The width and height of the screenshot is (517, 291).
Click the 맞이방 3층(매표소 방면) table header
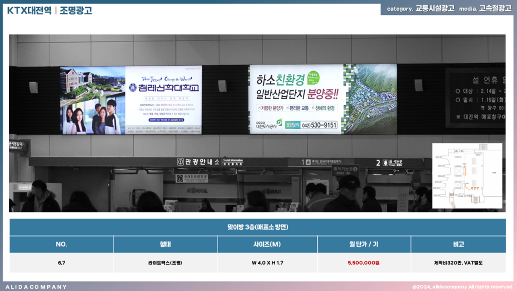pyautogui.click(x=258, y=227)
